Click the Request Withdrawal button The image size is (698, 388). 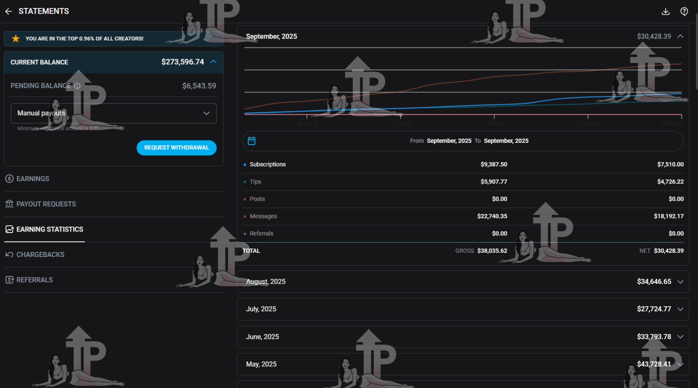pyautogui.click(x=176, y=148)
